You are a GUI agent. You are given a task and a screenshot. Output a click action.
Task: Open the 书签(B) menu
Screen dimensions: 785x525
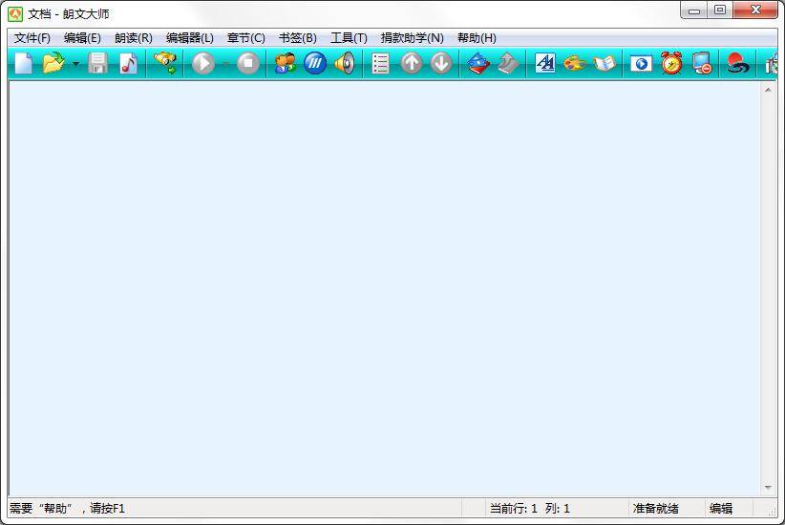click(x=297, y=38)
